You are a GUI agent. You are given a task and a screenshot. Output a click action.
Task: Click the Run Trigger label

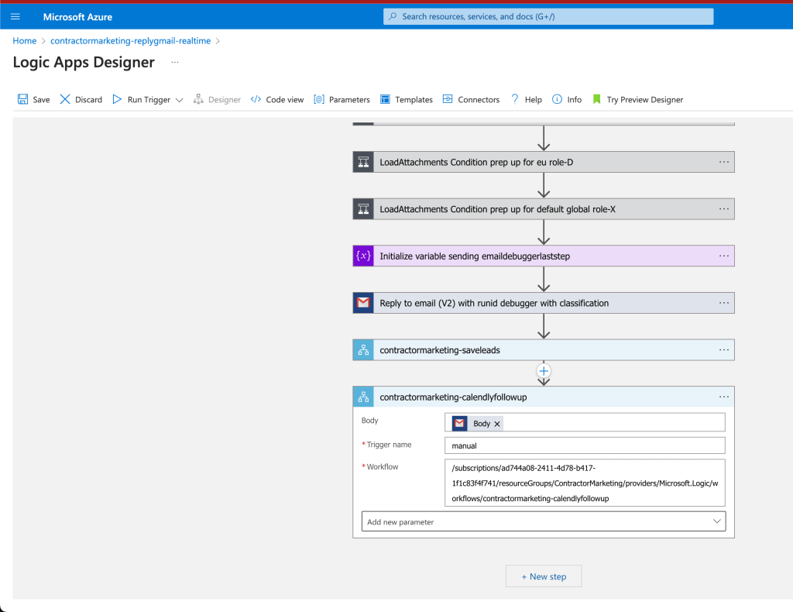[149, 100]
